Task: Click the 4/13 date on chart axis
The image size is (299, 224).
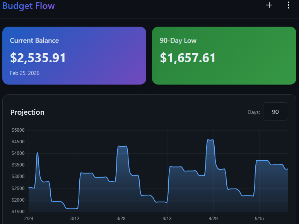Action: [x=167, y=218]
